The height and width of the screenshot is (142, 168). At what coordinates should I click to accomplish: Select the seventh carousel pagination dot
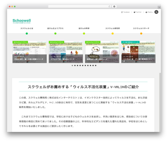[x=88, y=65]
